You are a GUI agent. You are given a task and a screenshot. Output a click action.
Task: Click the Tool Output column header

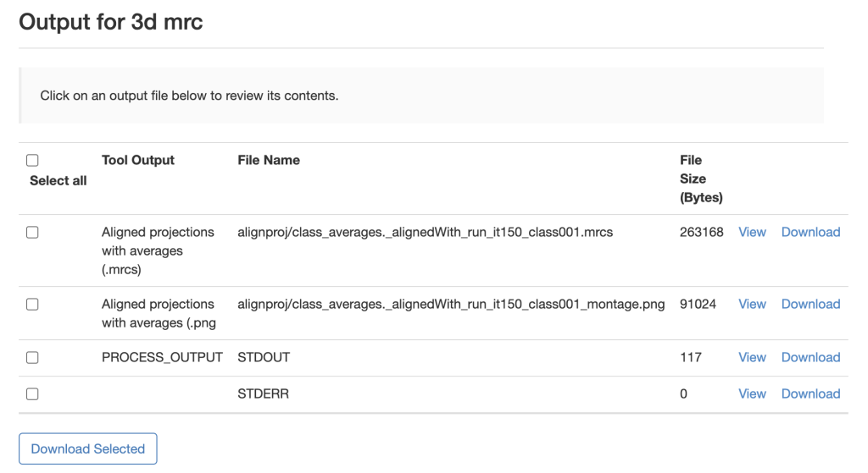point(138,160)
